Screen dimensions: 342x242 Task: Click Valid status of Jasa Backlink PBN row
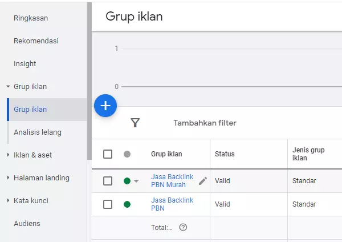(x=222, y=204)
